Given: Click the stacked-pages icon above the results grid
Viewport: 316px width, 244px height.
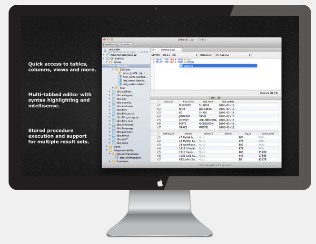Looking at the screenshot, I should tap(219, 98).
